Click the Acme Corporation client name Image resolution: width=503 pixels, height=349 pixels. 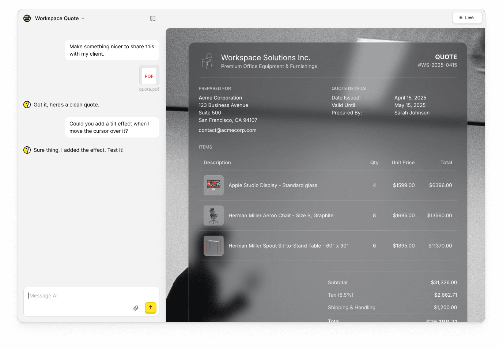220,98
